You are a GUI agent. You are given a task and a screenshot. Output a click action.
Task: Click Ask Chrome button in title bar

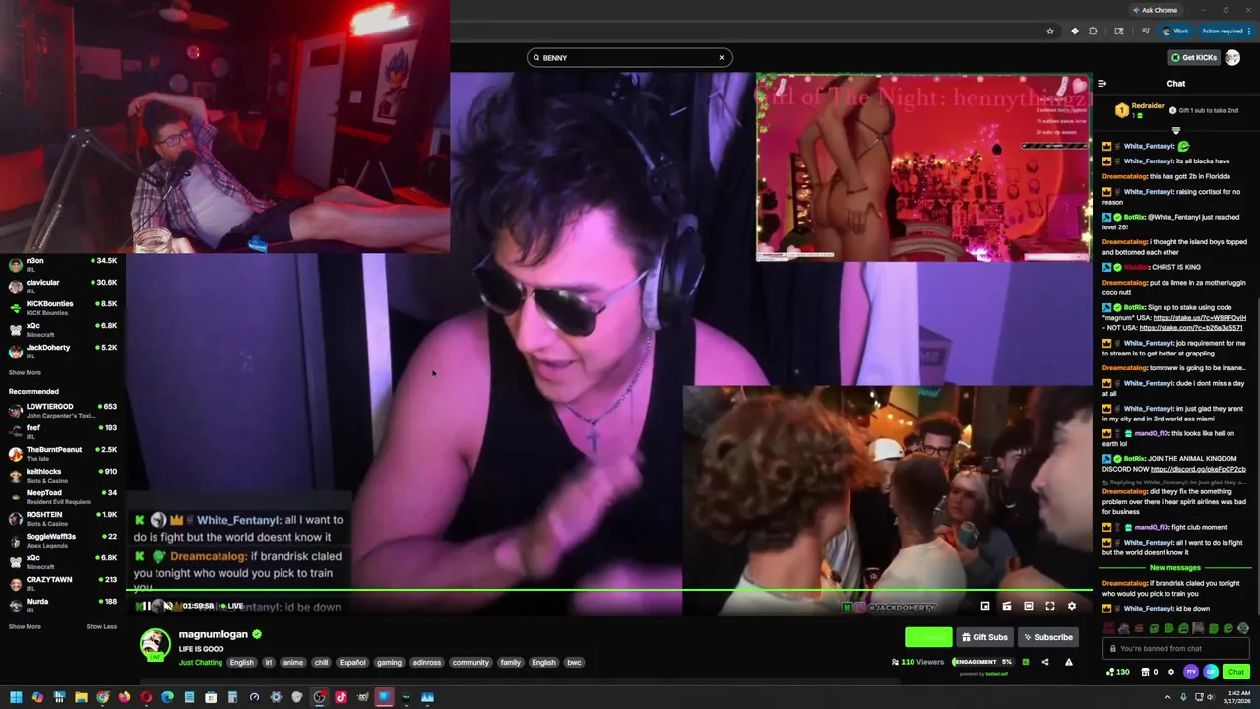1155,10
